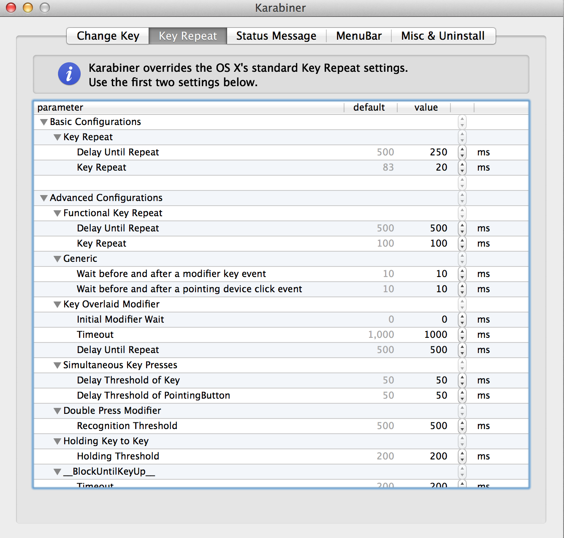Close the Karabiner window

tap(11, 8)
